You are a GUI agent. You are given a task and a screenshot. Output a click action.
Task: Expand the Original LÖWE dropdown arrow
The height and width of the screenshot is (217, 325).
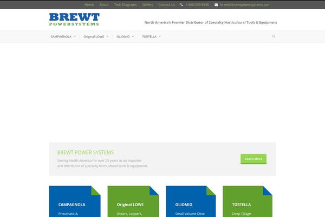coord(107,36)
